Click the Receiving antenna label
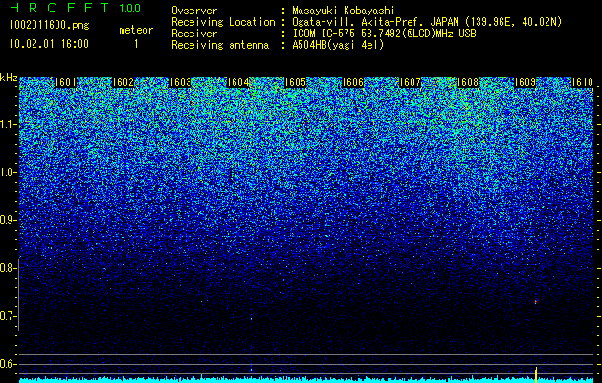 click(x=220, y=45)
